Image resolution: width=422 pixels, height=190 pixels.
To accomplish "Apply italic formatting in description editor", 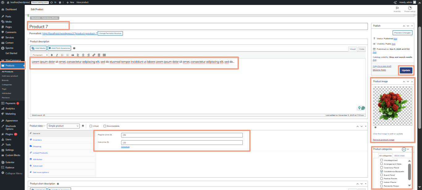I will [x=57, y=55].
